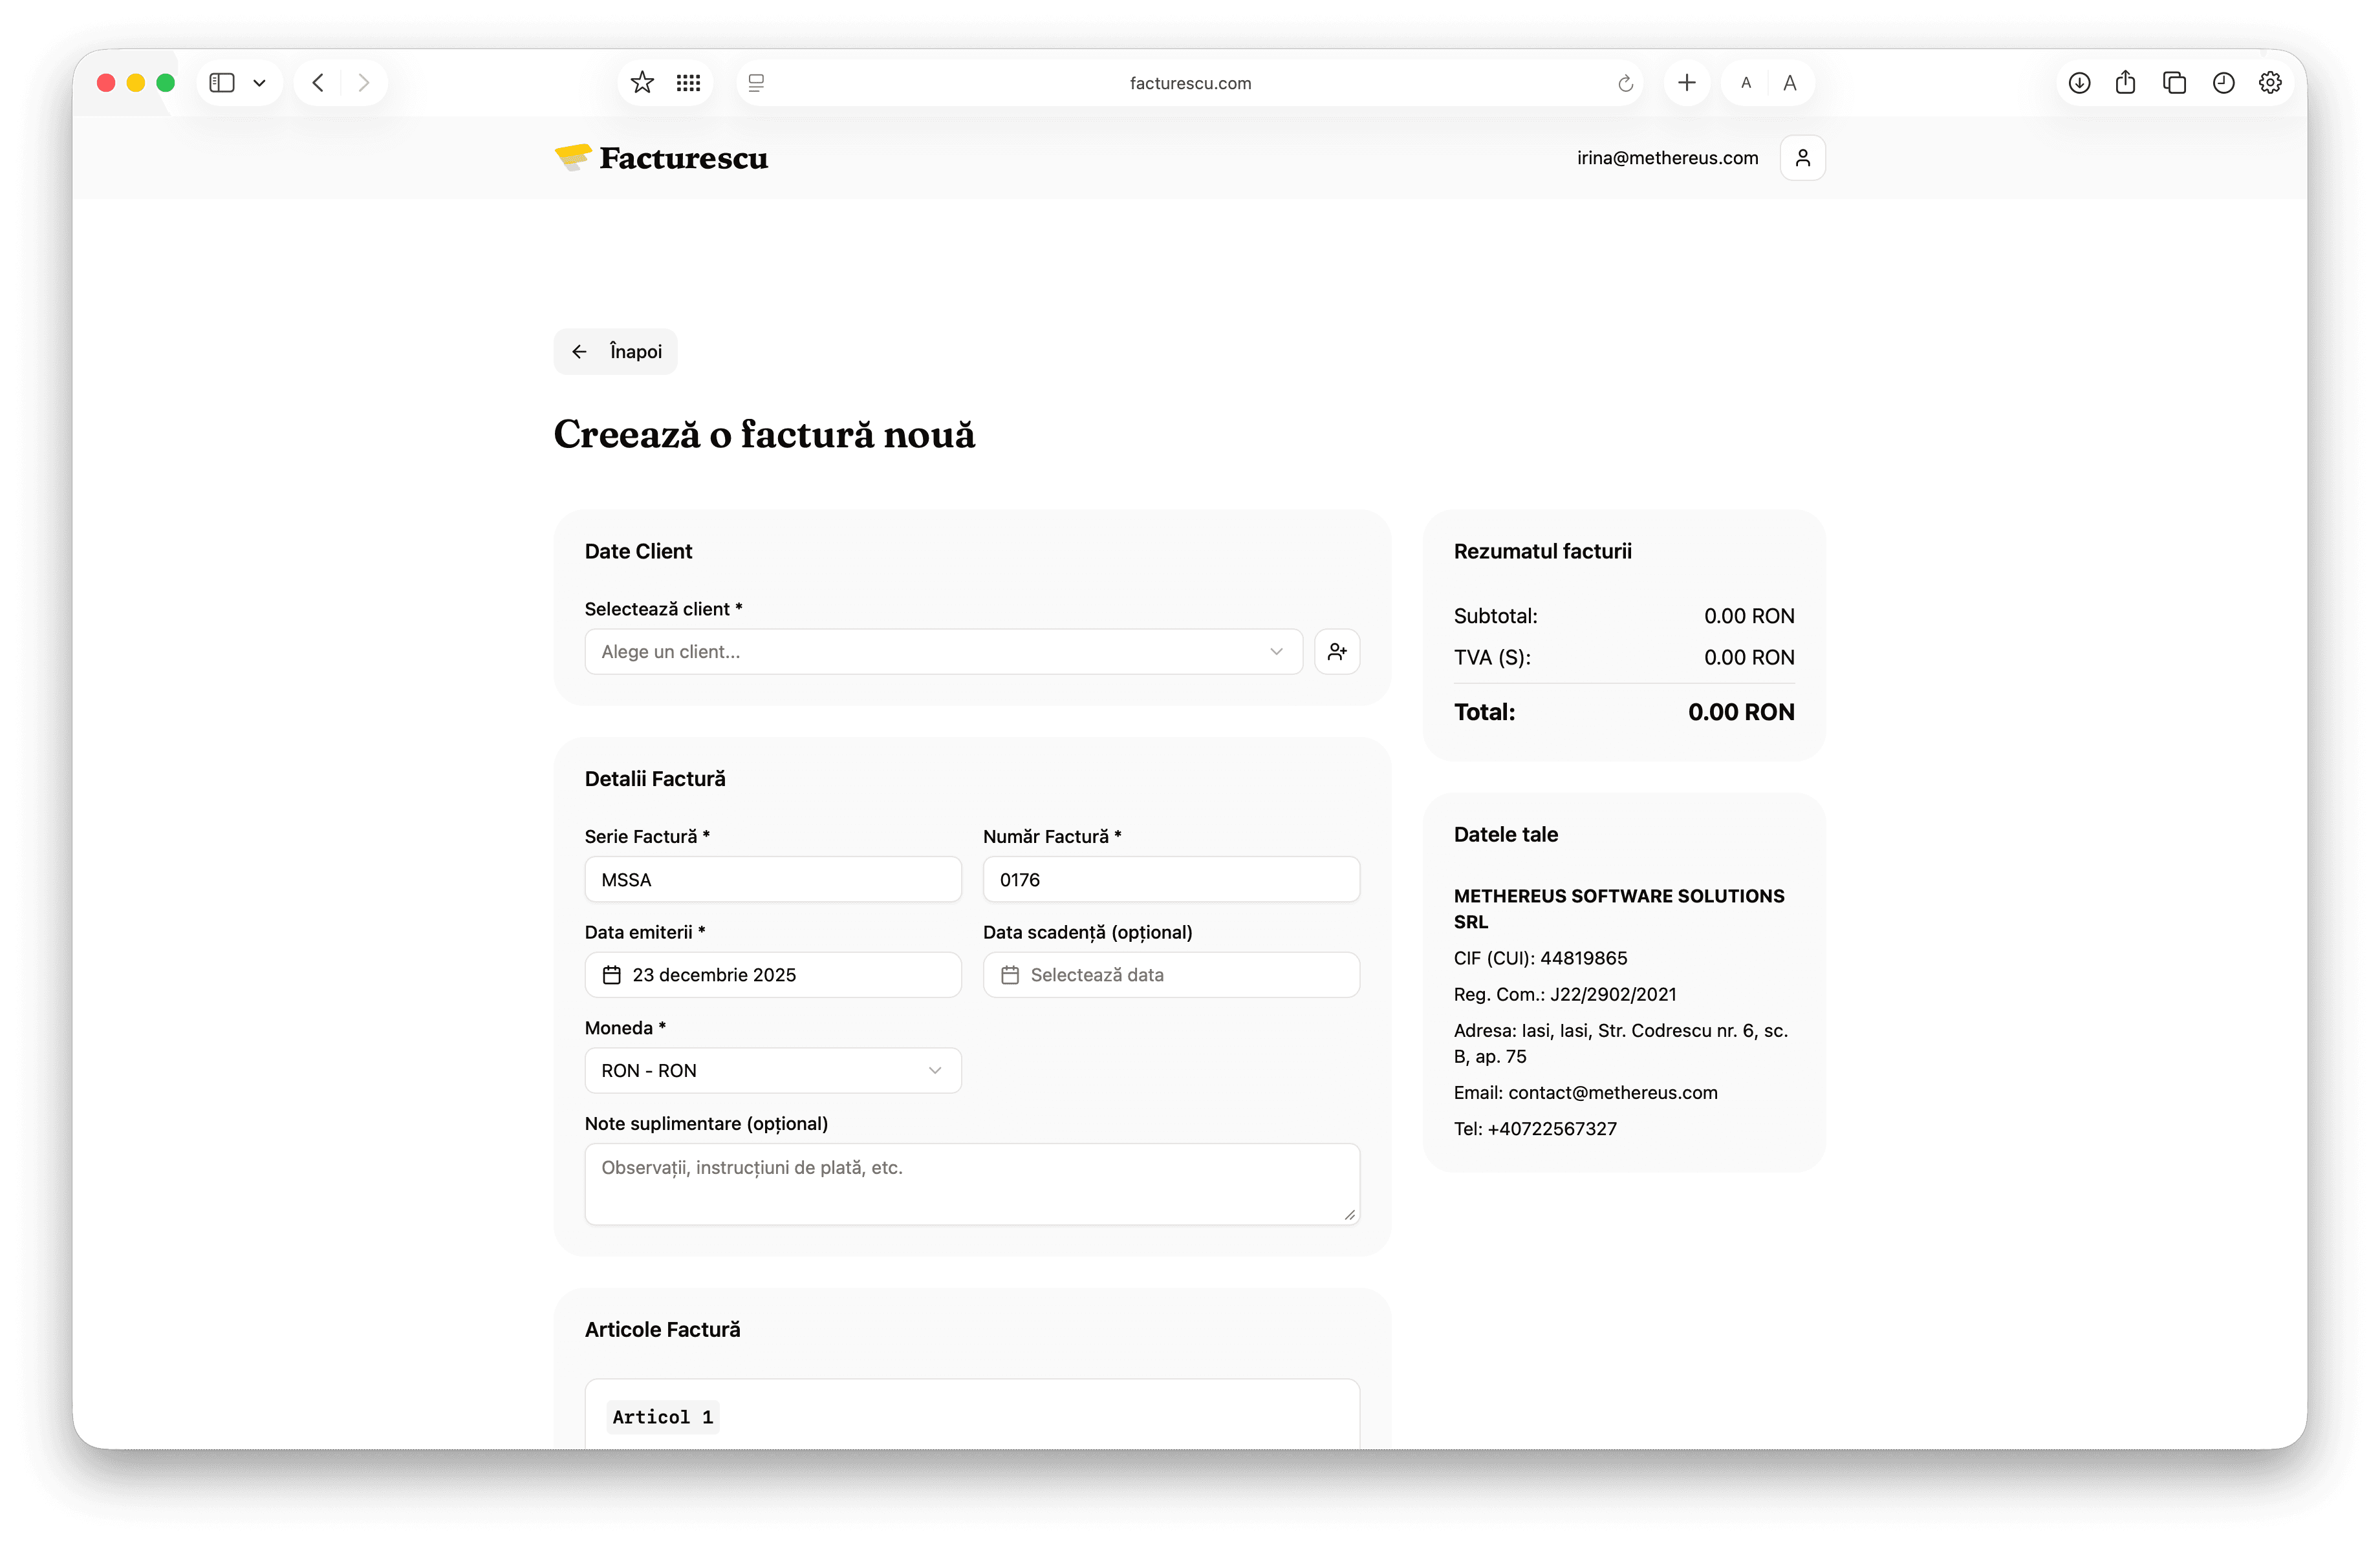Click the notes field for Observații
Screen dimensions: 2380x1545
[971, 1184]
